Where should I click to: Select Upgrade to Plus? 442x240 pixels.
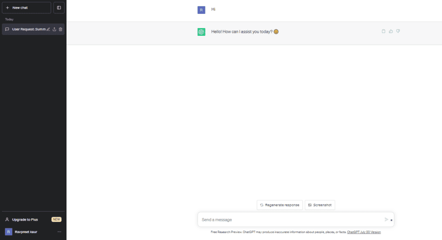[x=25, y=220]
